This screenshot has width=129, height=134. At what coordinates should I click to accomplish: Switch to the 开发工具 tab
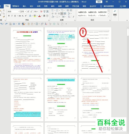[x=76, y=6]
